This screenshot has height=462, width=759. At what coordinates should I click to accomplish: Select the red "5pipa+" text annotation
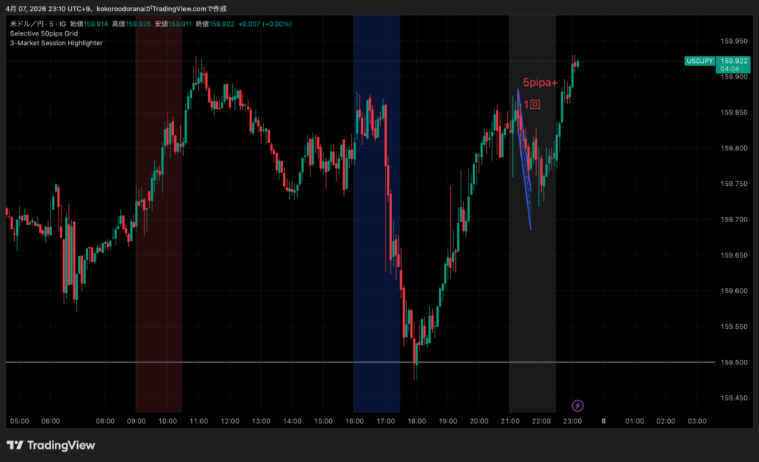(540, 83)
